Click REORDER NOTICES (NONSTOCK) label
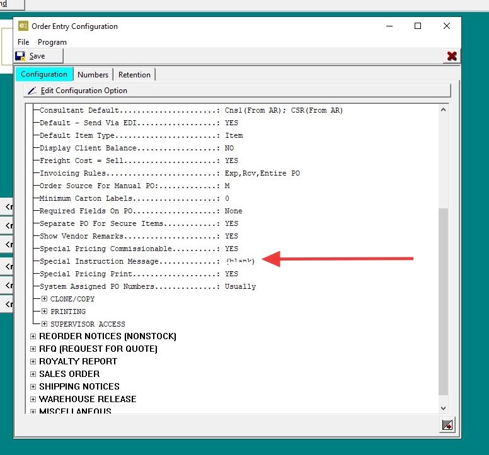 click(108, 336)
